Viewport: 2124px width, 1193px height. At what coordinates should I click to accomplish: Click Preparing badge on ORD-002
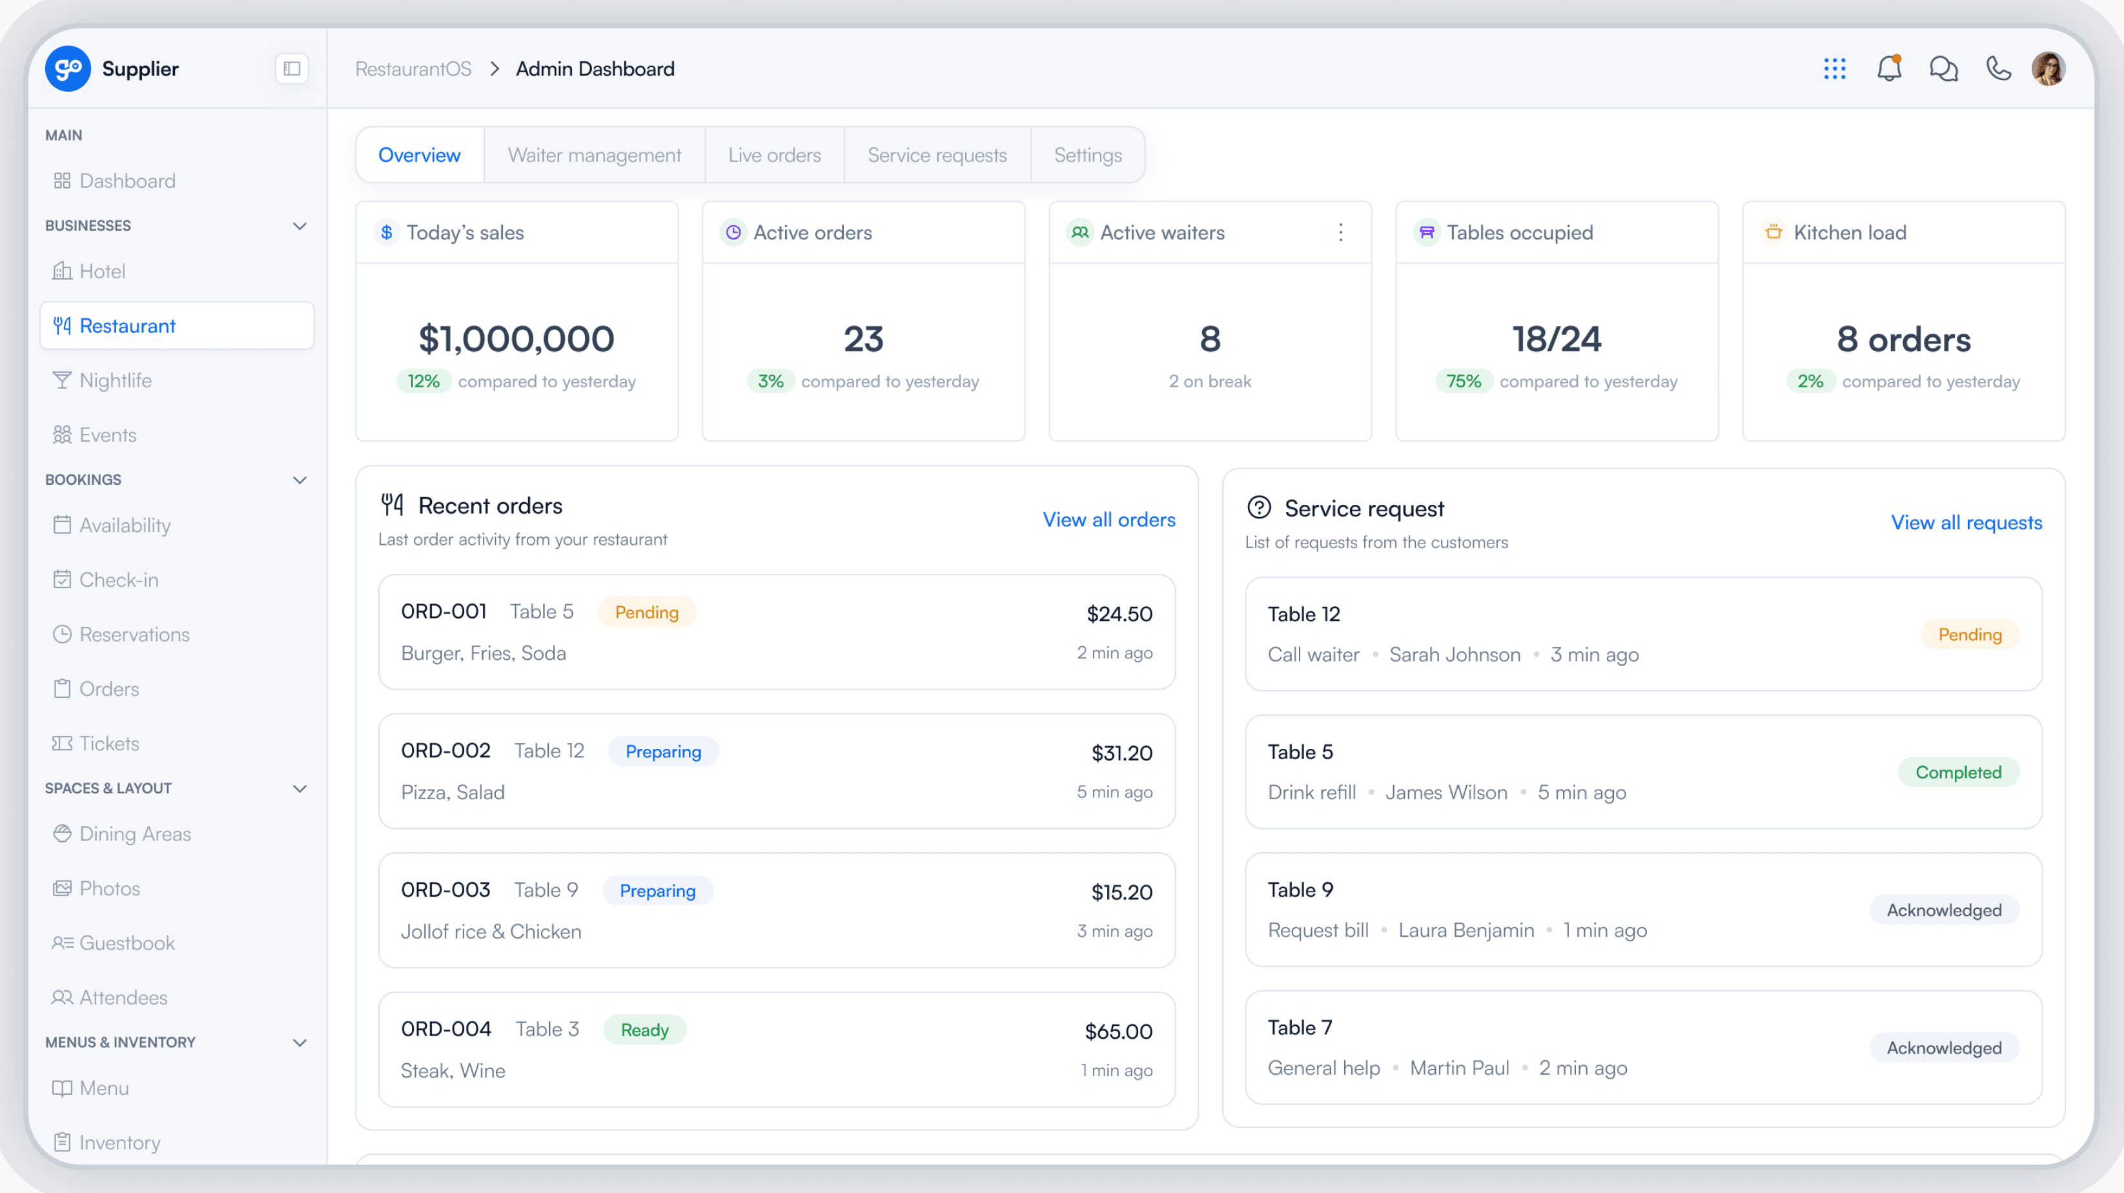pyautogui.click(x=663, y=751)
